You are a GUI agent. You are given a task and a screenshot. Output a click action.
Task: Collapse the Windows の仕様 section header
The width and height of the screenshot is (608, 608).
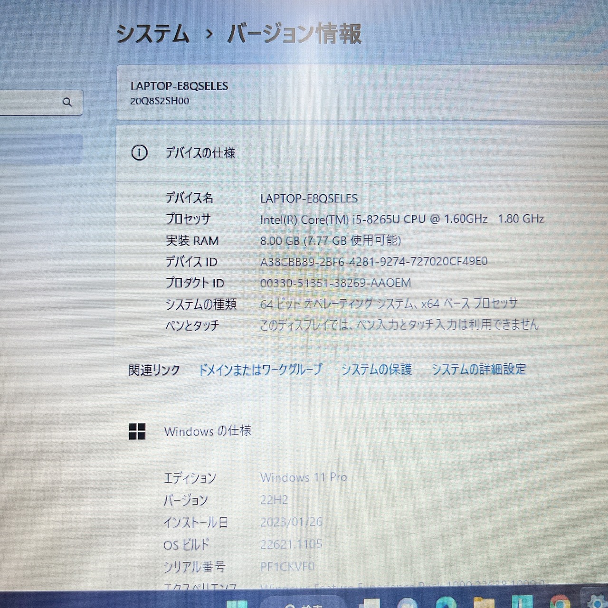click(362, 431)
